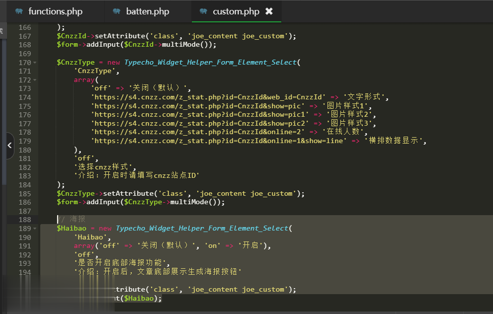The width and height of the screenshot is (493, 314).
Task: Click line number 187 in the gutter
Action: click(x=24, y=211)
